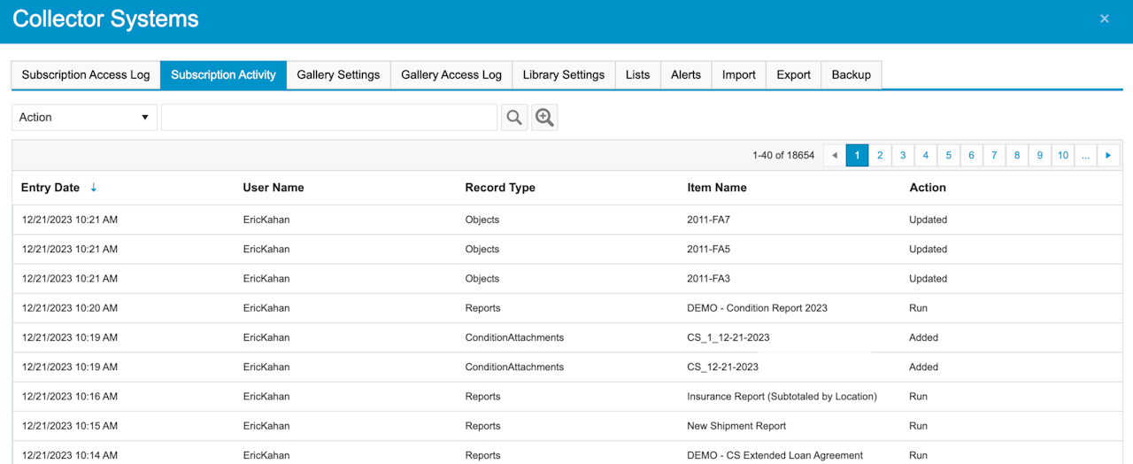Switch to Subscription Access Log tab
Screen dimensions: 1133x464
coord(86,75)
